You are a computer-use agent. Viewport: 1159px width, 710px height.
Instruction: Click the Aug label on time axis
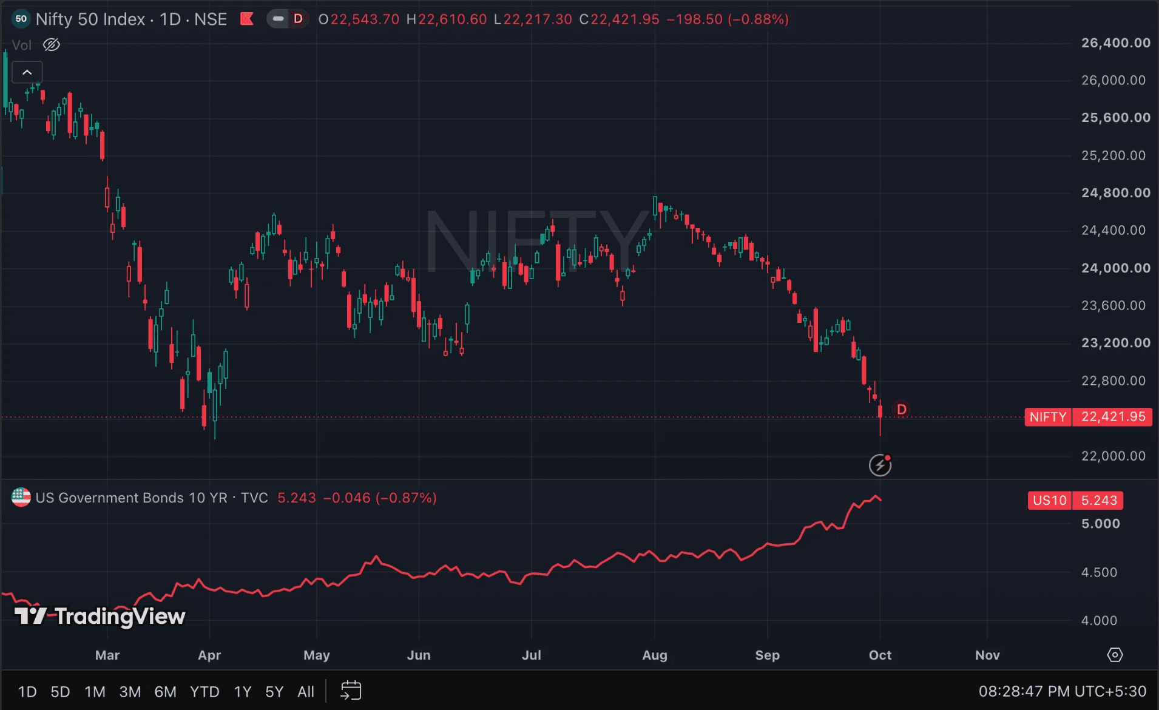pyautogui.click(x=655, y=655)
